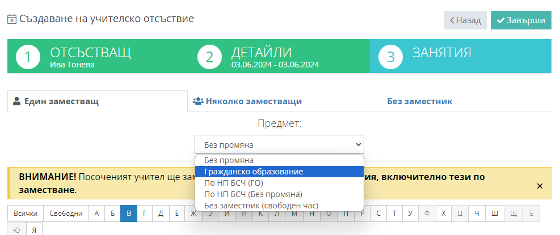Image resolution: width=560 pixels, height=235 pixels.
Task: Expand the Предмет dropdown box
Action: [x=279, y=144]
